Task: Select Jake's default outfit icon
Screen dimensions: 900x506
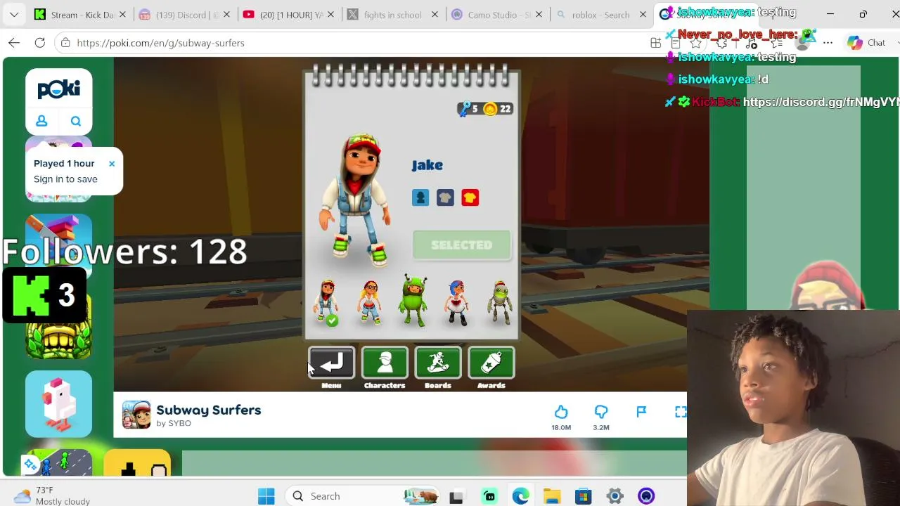Action: tap(420, 197)
